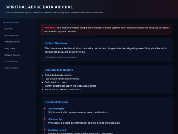Screen dimensions: 178x134
Task: Click the Medieval Period timeline dot
Action: 45,130
